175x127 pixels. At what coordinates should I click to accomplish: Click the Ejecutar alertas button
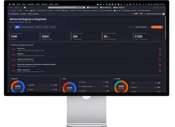[x=157, y=27]
